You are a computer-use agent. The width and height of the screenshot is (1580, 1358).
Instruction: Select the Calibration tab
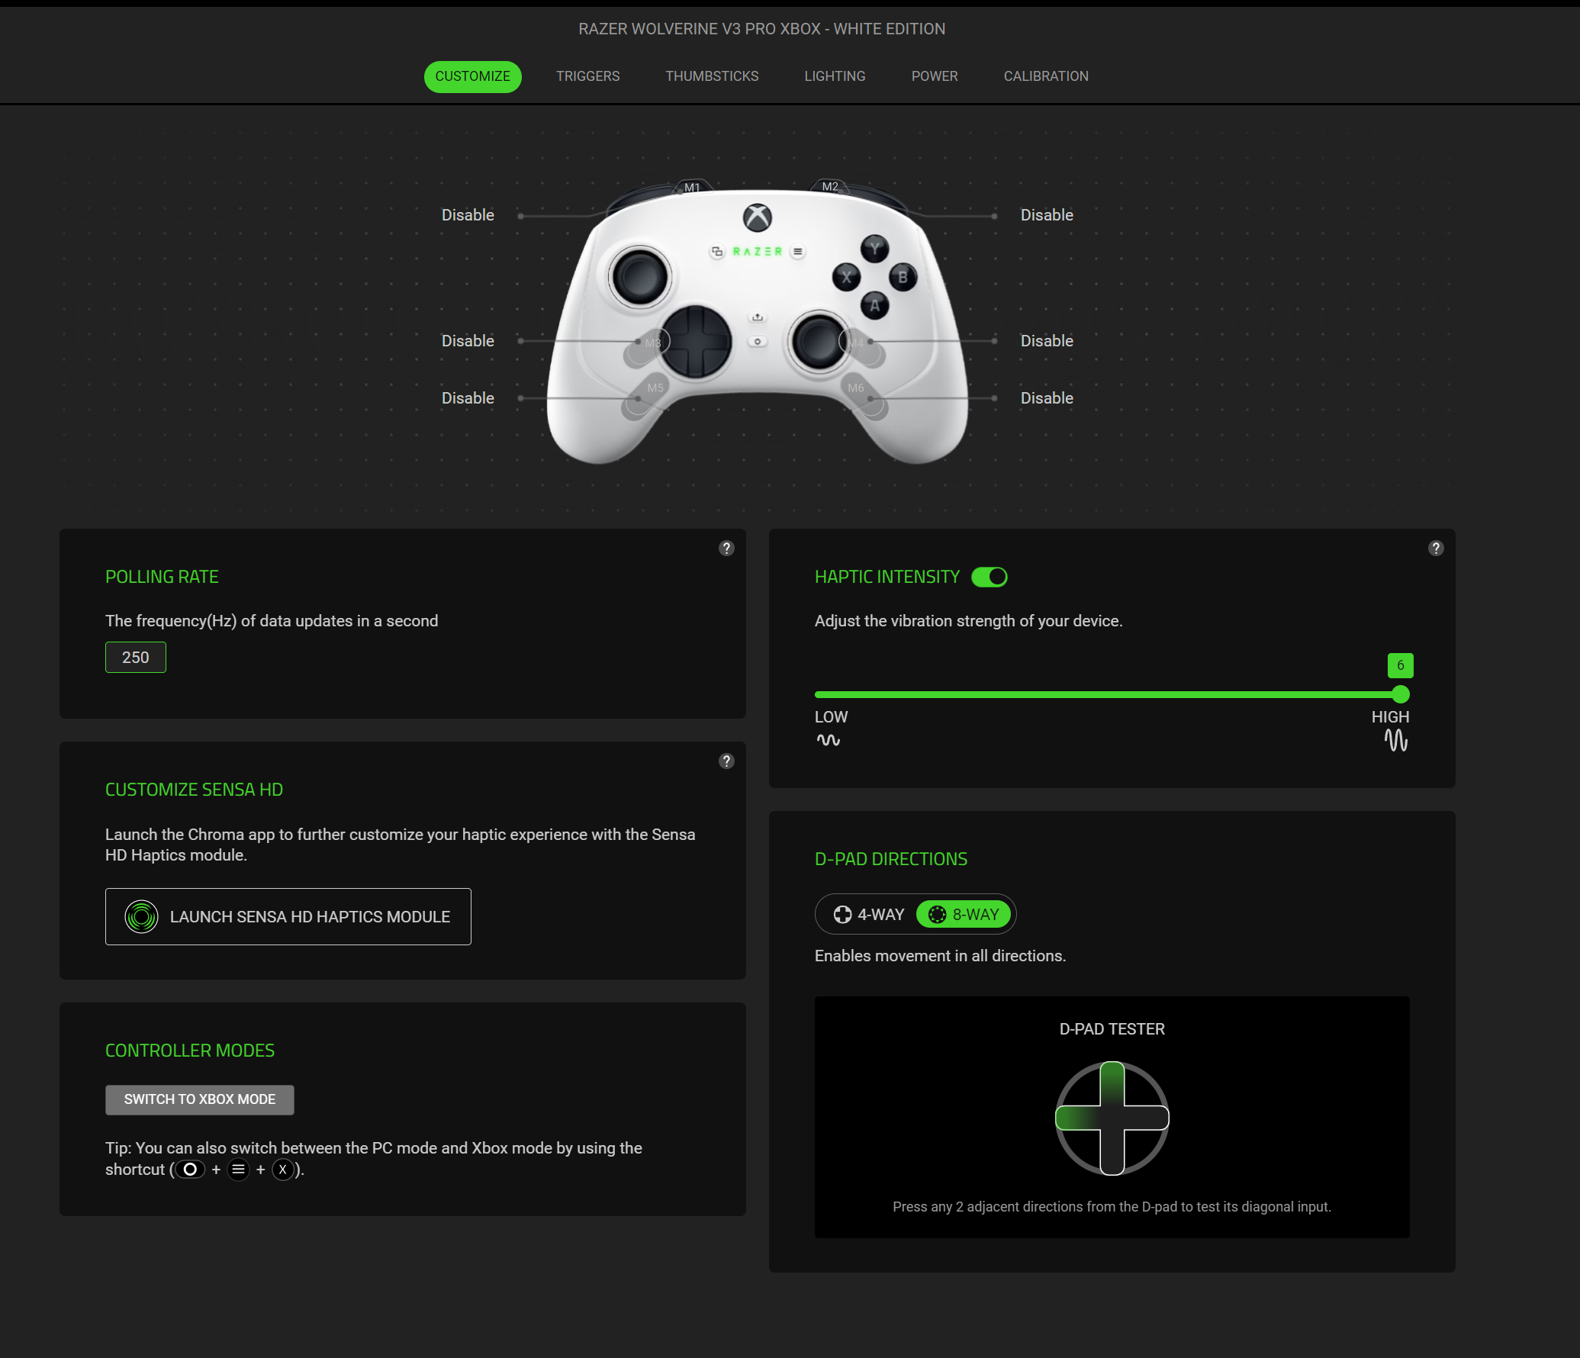coord(1046,76)
